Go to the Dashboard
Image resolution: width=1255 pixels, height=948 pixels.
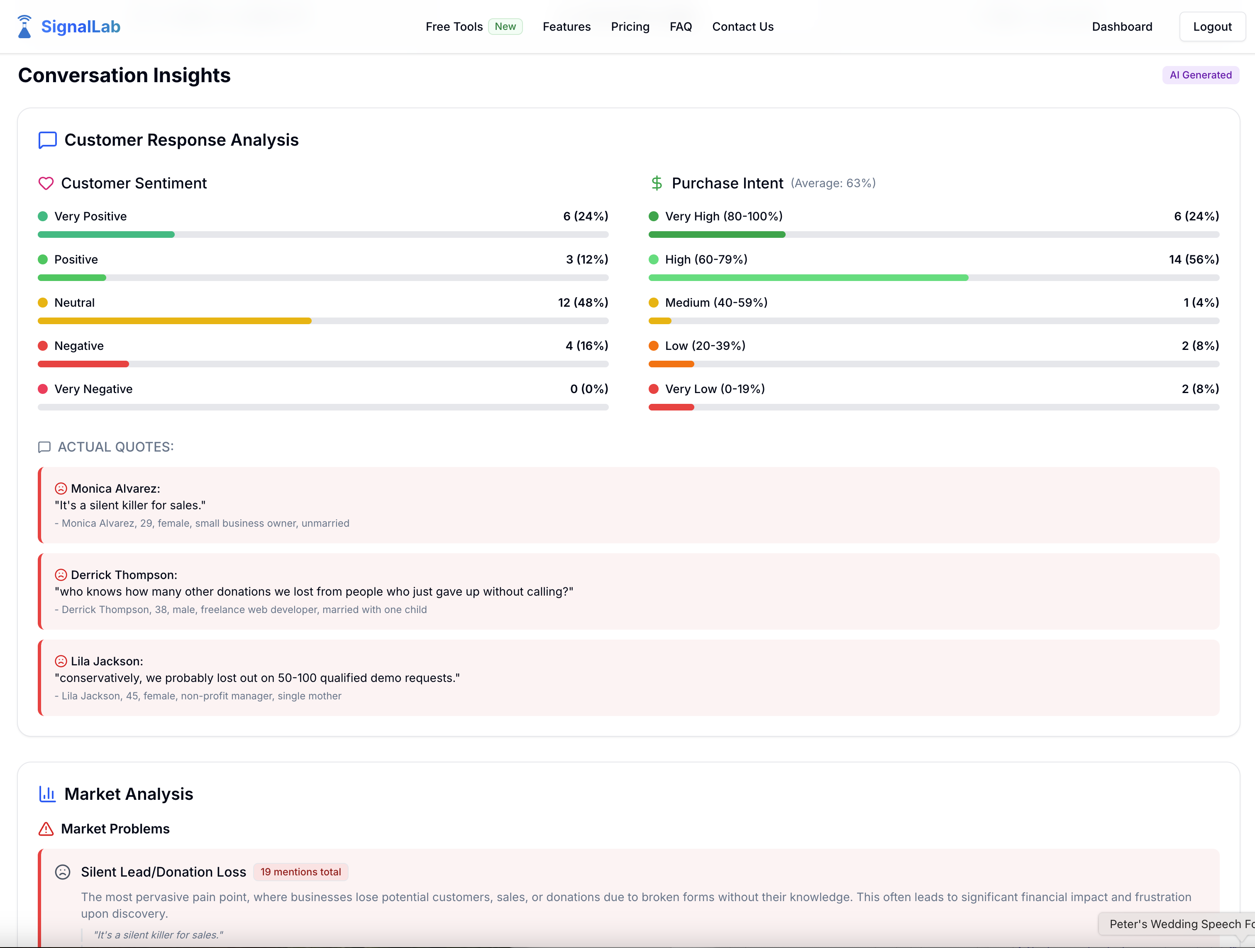pyautogui.click(x=1122, y=26)
